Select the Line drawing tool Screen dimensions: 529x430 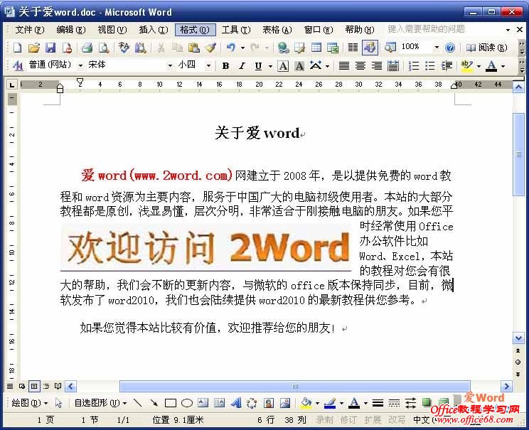coord(138,403)
